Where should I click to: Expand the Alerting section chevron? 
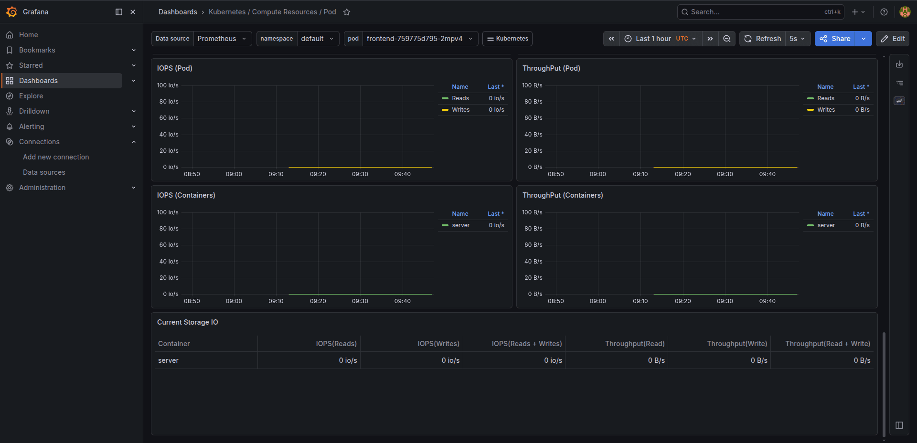[134, 127]
